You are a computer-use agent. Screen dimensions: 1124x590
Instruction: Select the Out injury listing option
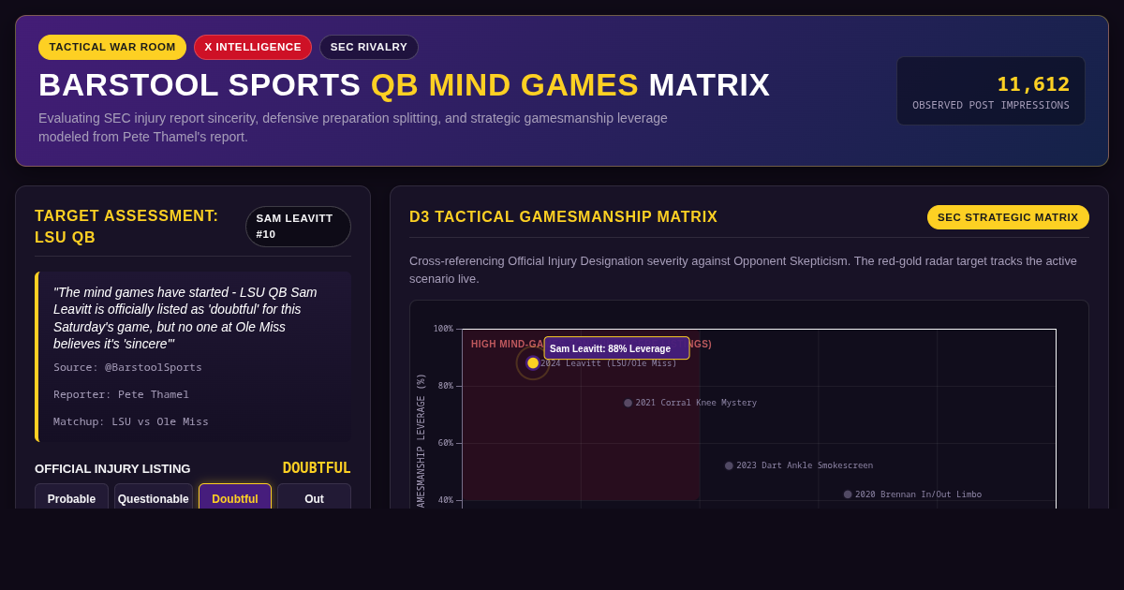pyautogui.click(x=314, y=498)
